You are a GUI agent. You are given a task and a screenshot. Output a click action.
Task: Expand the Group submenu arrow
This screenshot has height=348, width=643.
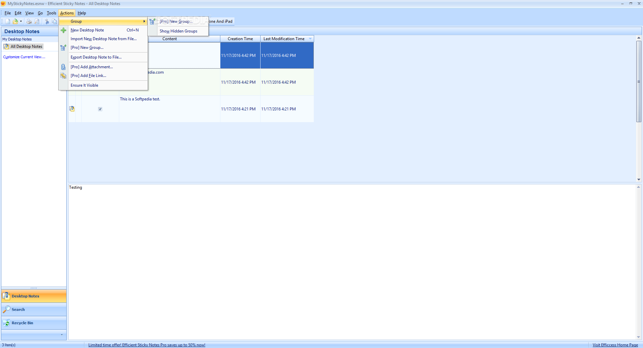(144, 21)
